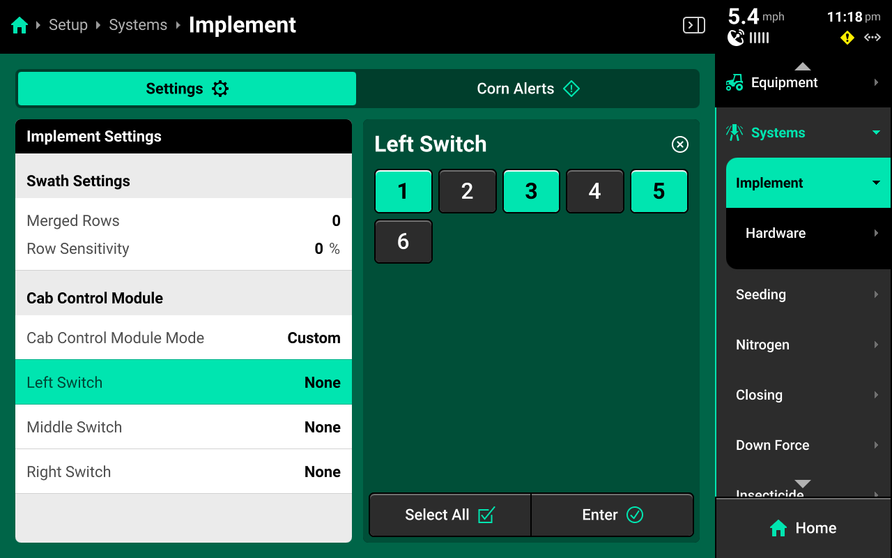892x558 pixels.
Task: Change Cab Control Module Mode from Custom
Action: coord(183,338)
